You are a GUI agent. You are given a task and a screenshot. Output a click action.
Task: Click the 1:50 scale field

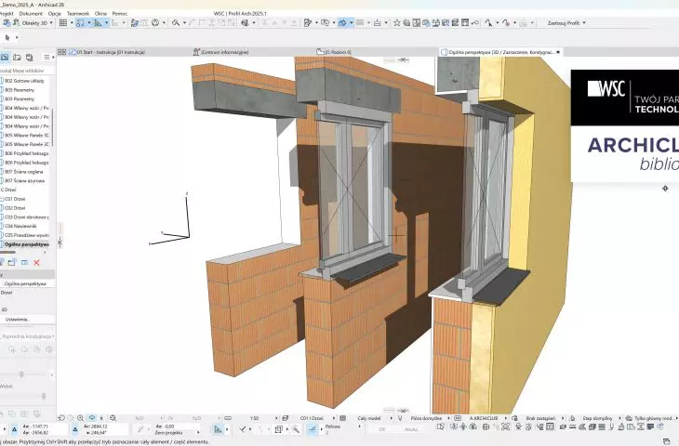coord(256,418)
